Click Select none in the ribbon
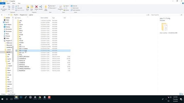The width and height of the screenshot is (184, 103). 74,8
